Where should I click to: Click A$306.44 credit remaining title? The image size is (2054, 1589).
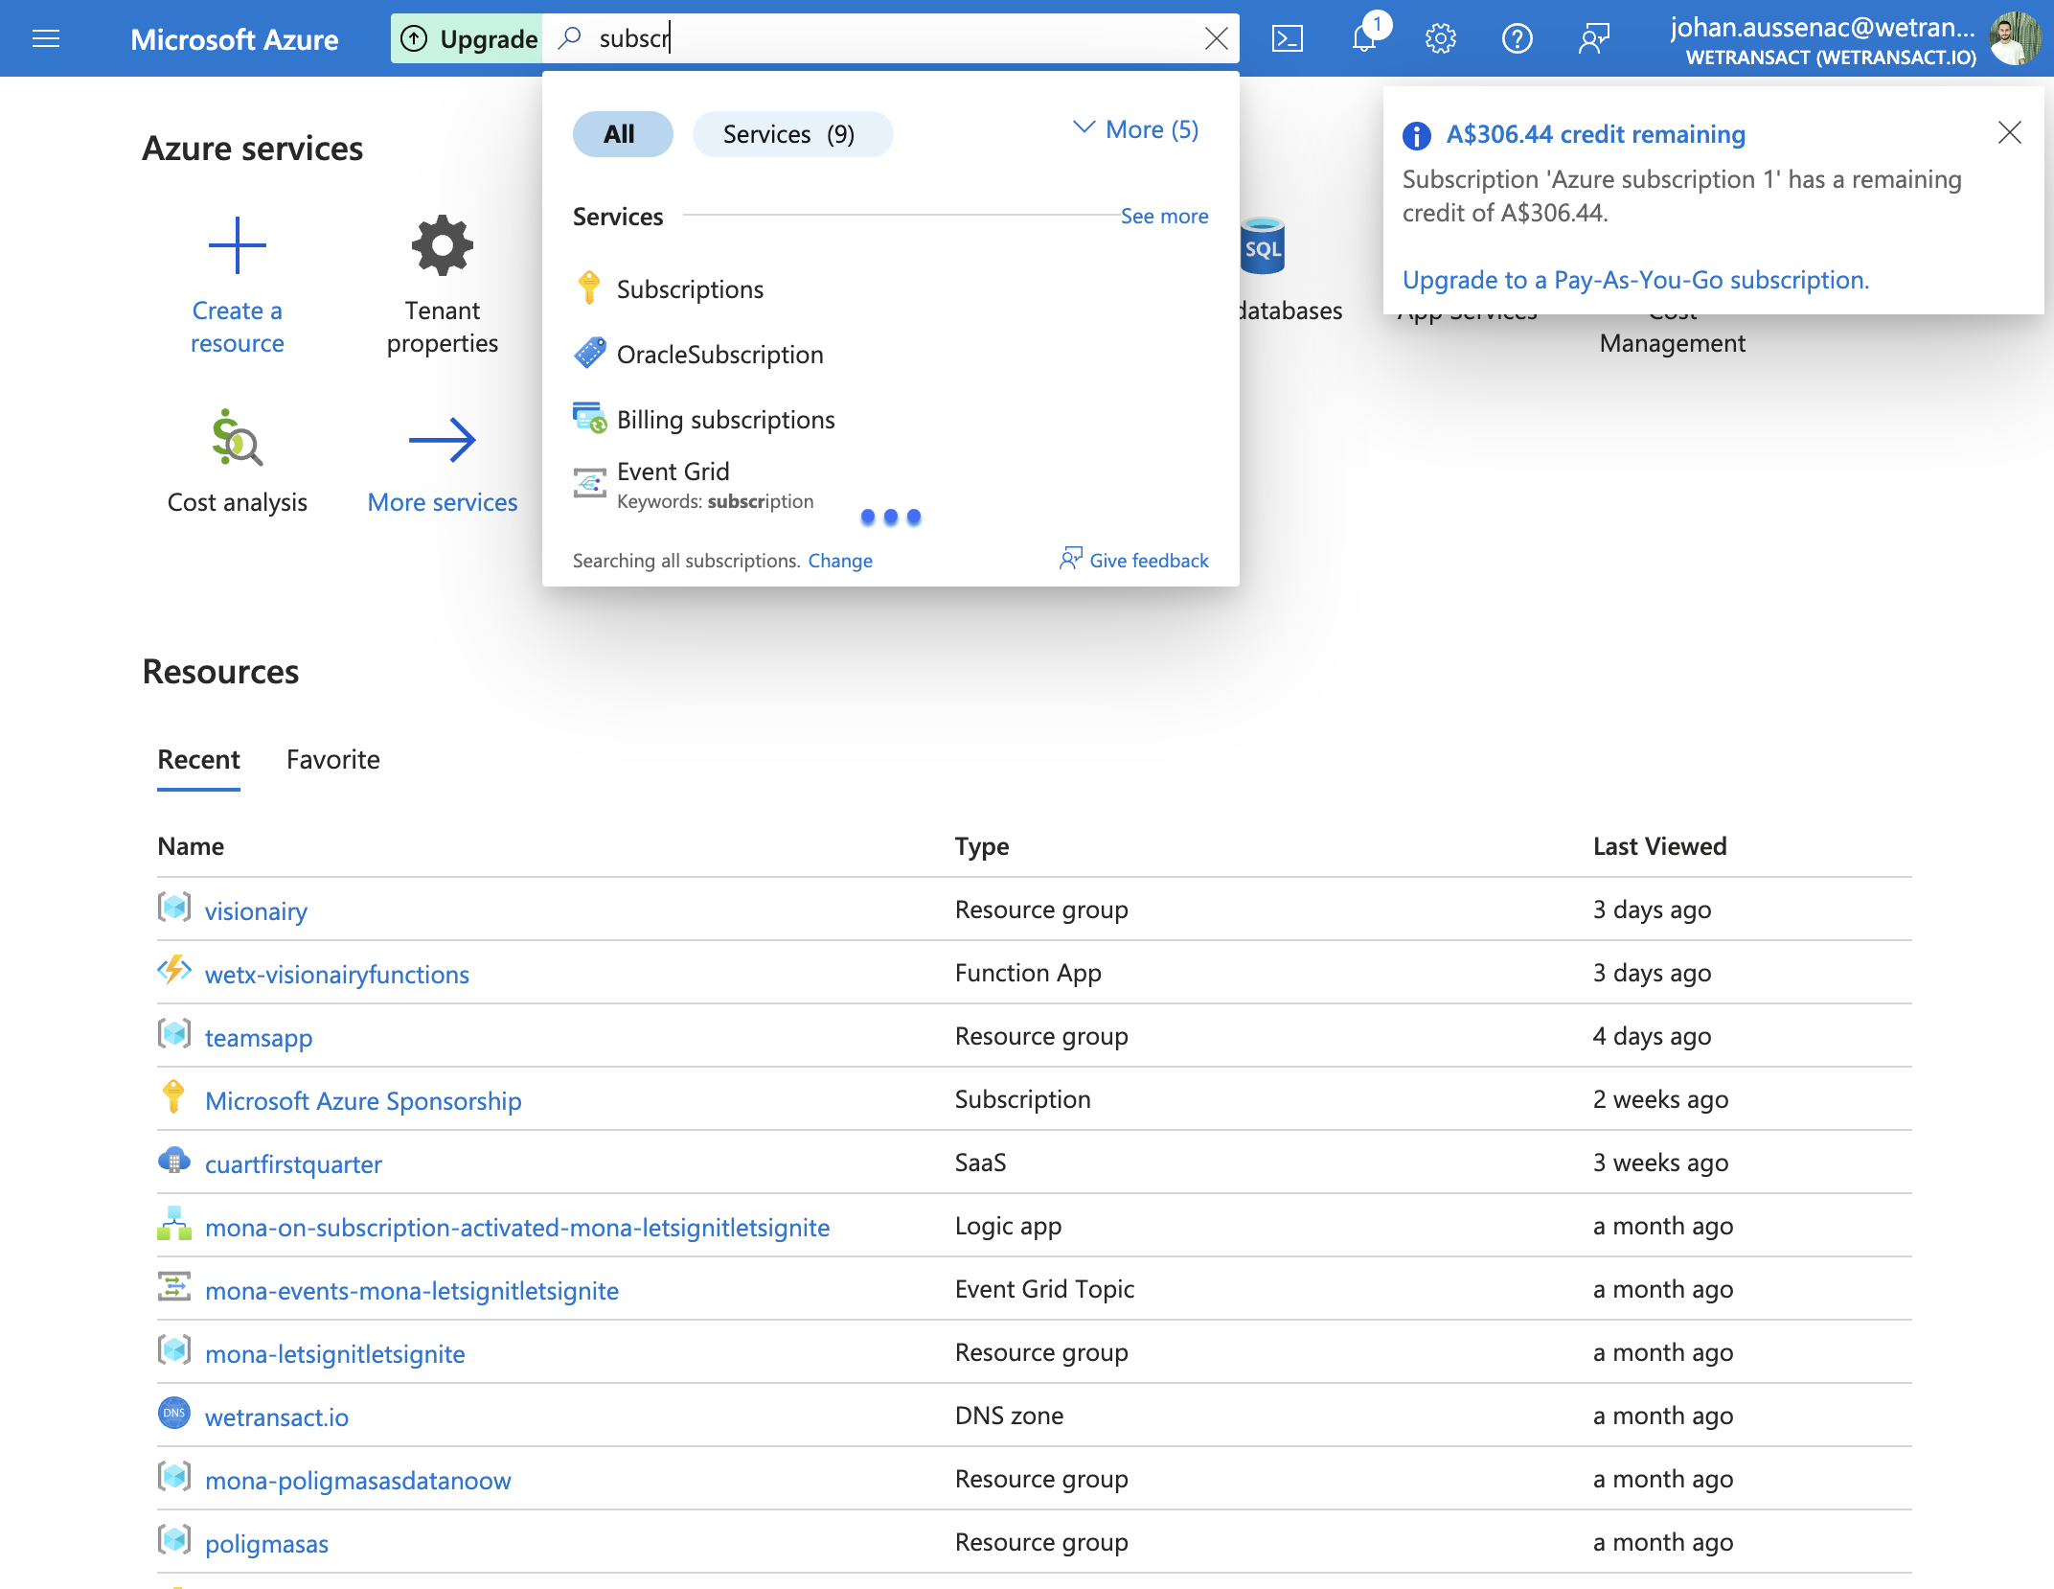coord(1595,134)
